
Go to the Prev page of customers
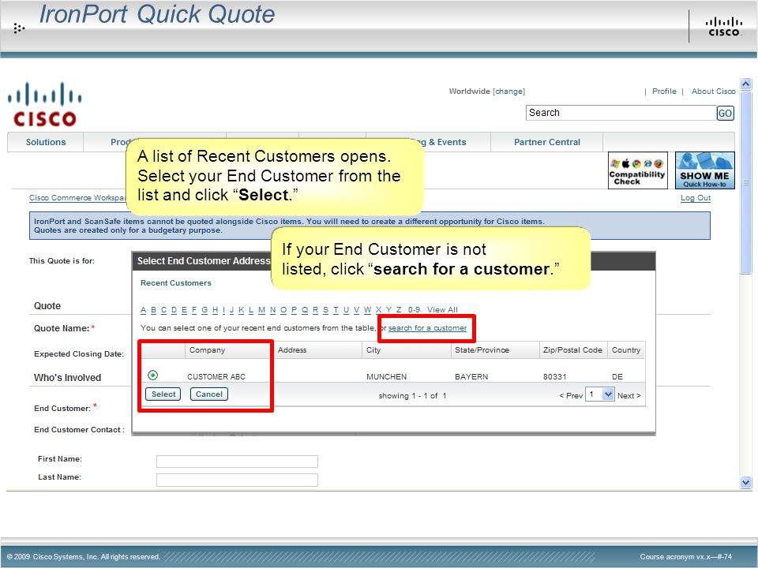571,395
